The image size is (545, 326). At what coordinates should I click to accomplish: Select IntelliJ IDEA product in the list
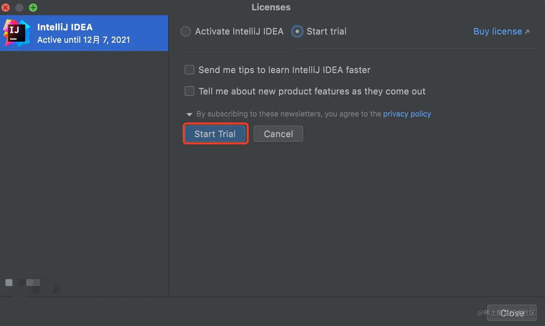84,33
